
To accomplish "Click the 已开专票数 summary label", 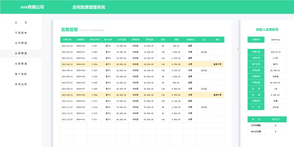I will pos(256,126).
